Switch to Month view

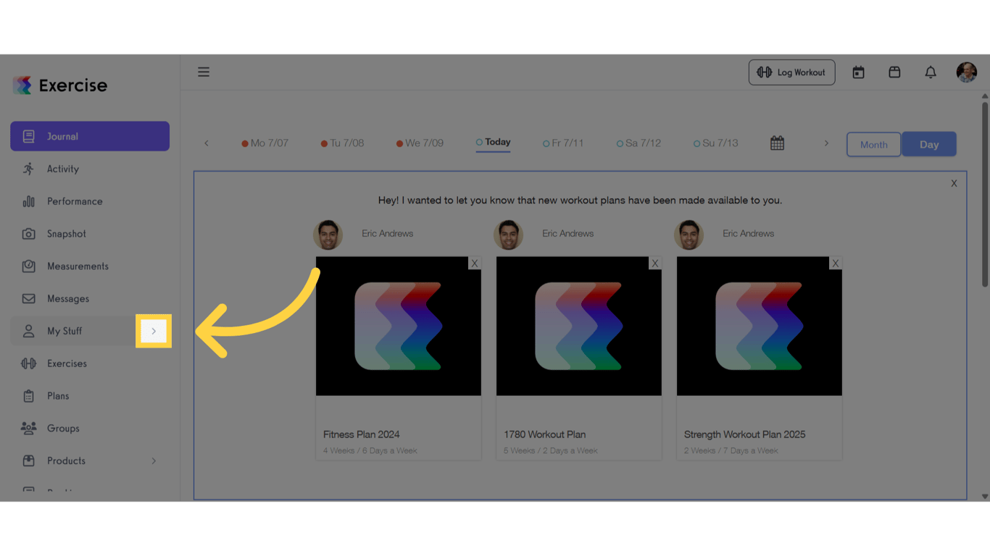coord(873,144)
